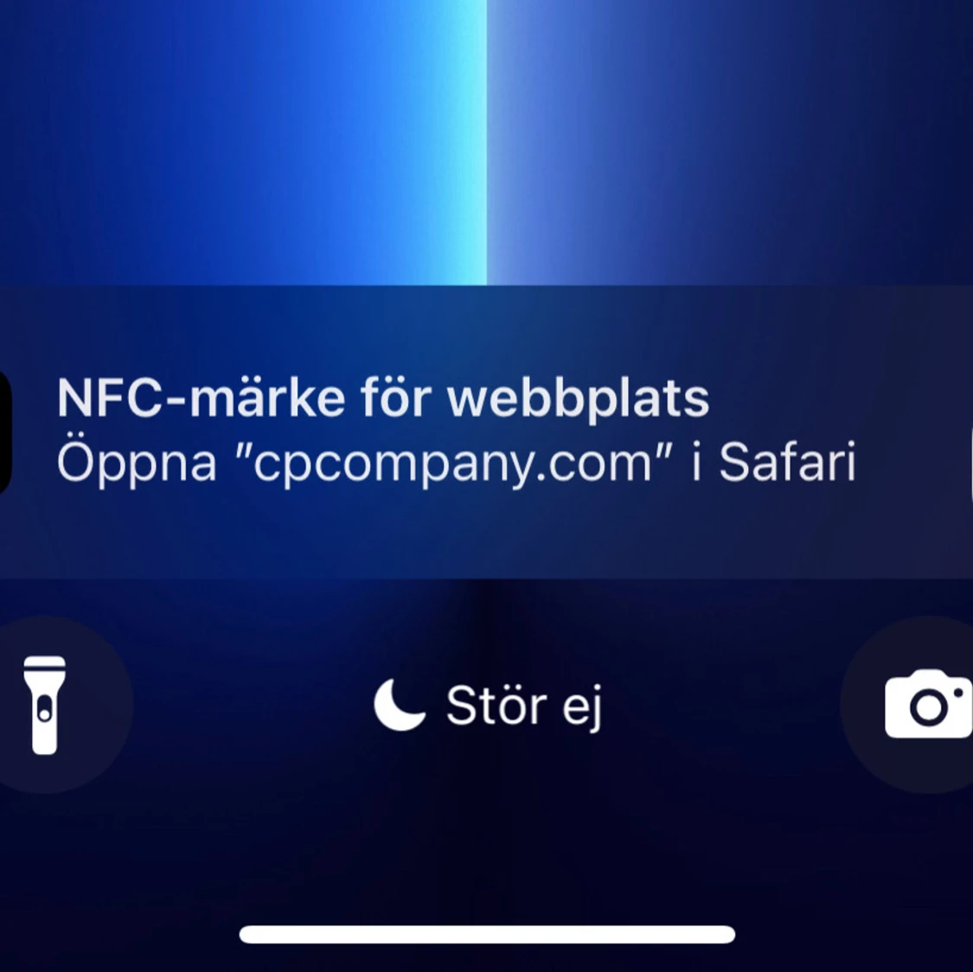Viewport: 973px width, 972px height.
Task: Tap the camera lens circle inside camera icon
Action: coord(928,707)
